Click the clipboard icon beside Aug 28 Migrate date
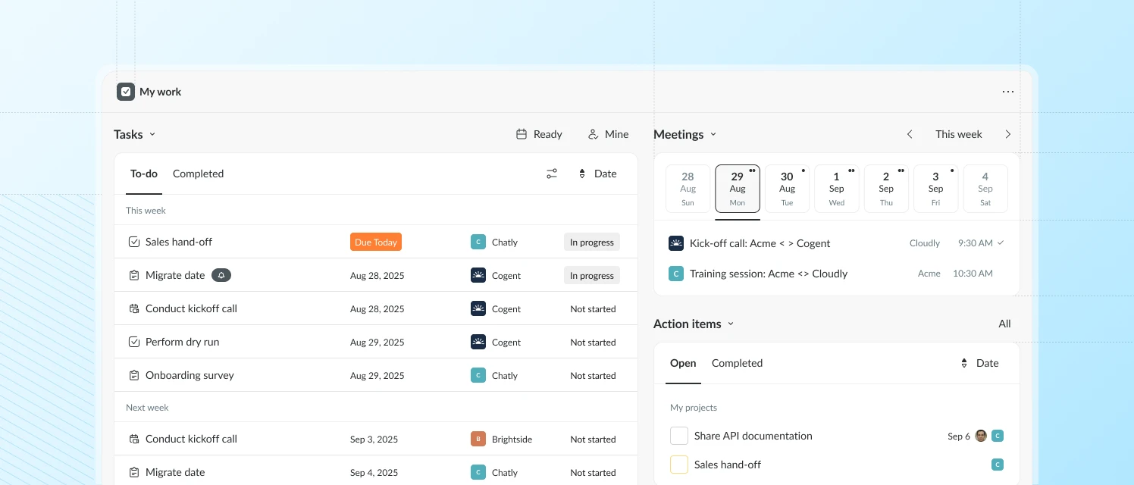1134x485 pixels. coord(134,275)
